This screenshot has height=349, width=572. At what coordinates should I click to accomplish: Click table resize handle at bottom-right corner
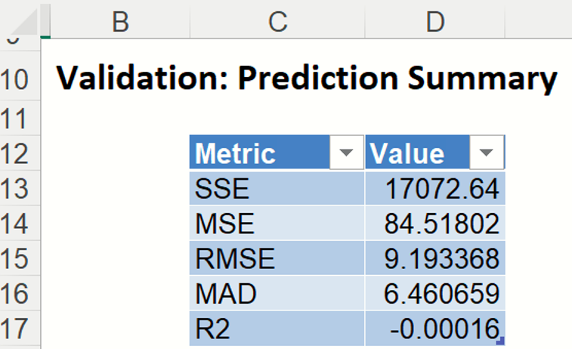pyautogui.click(x=500, y=342)
